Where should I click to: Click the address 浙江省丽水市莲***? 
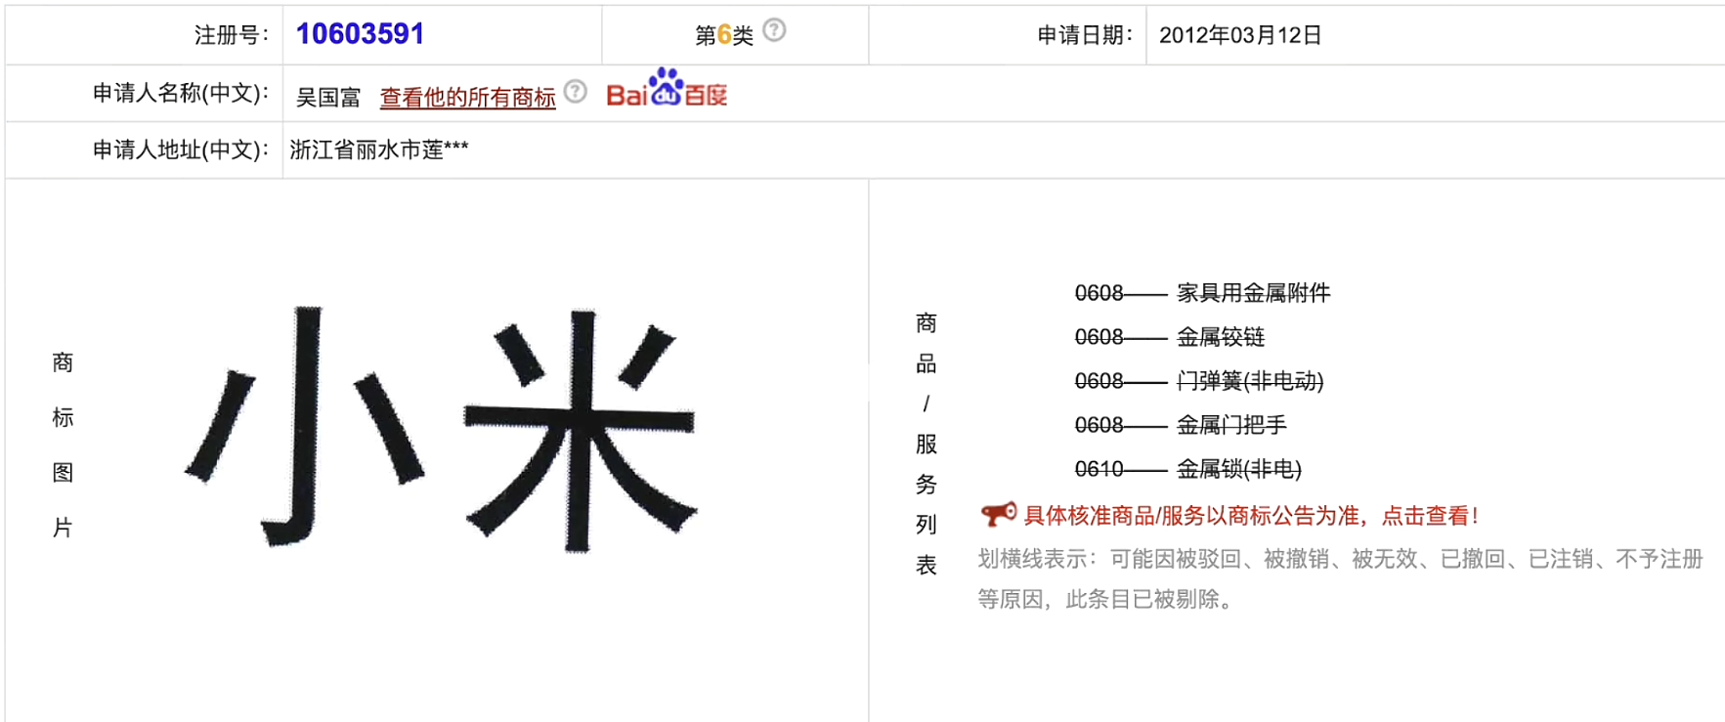[379, 149]
